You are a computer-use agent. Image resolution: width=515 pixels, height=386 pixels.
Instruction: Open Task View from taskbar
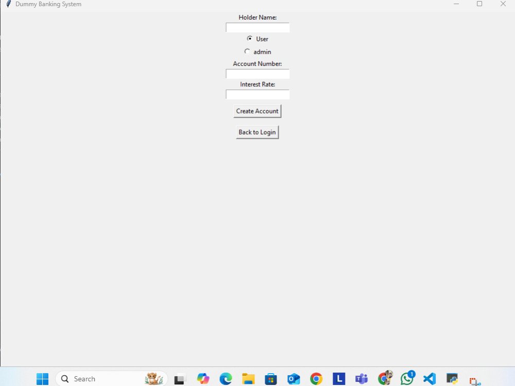pos(180,379)
